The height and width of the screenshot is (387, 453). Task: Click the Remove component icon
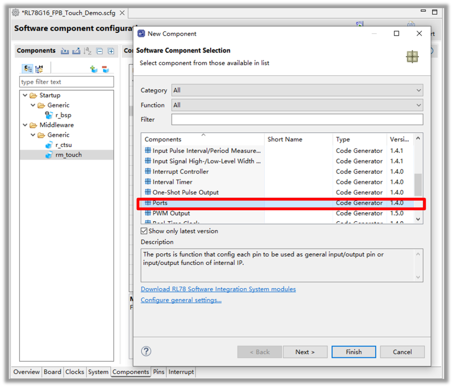(x=105, y=69)
